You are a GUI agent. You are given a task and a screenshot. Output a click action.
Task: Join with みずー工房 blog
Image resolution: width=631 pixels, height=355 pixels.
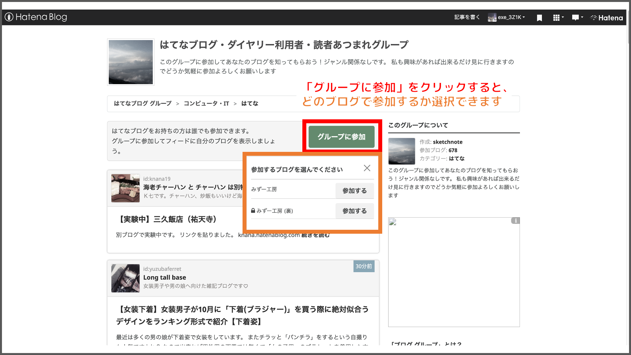tap(355, 191)
